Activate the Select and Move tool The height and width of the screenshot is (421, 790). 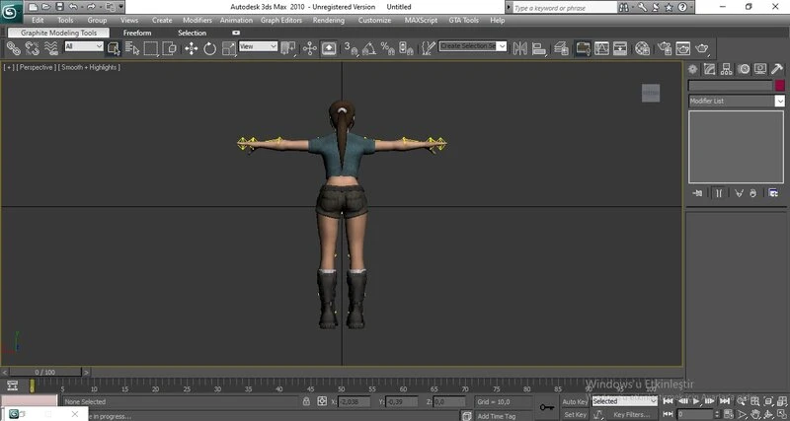(192, 48)
